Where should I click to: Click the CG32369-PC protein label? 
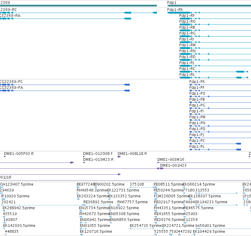tap(11, 82)
